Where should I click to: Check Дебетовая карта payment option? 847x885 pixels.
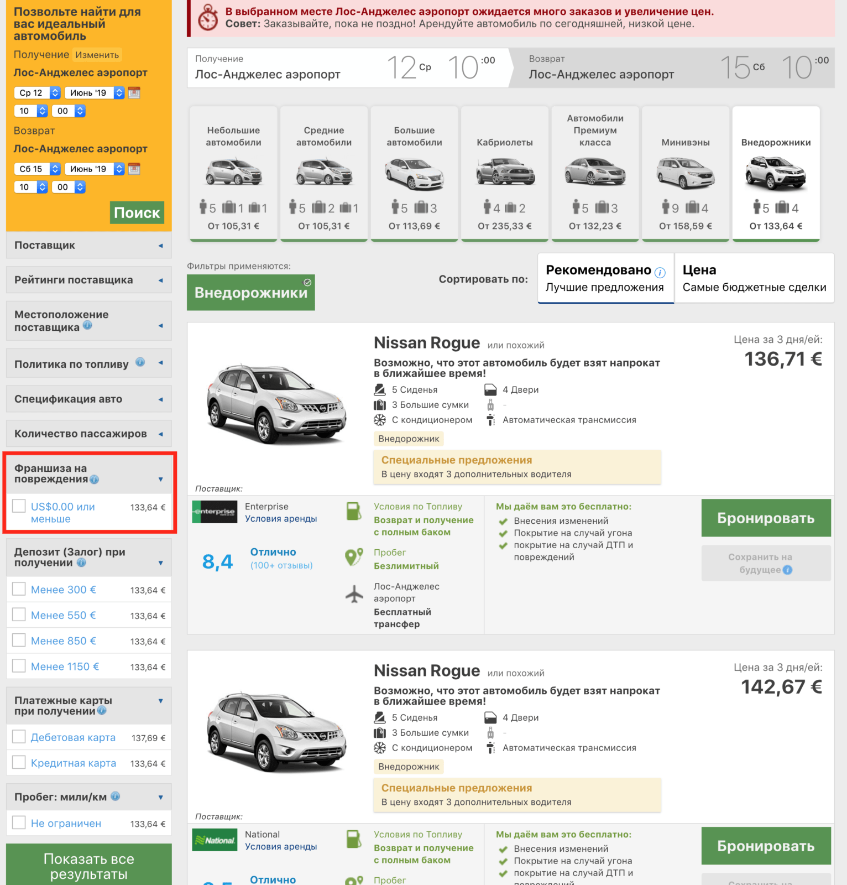19,736
